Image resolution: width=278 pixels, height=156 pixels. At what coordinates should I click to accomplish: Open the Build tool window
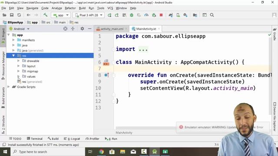[53, 139]
